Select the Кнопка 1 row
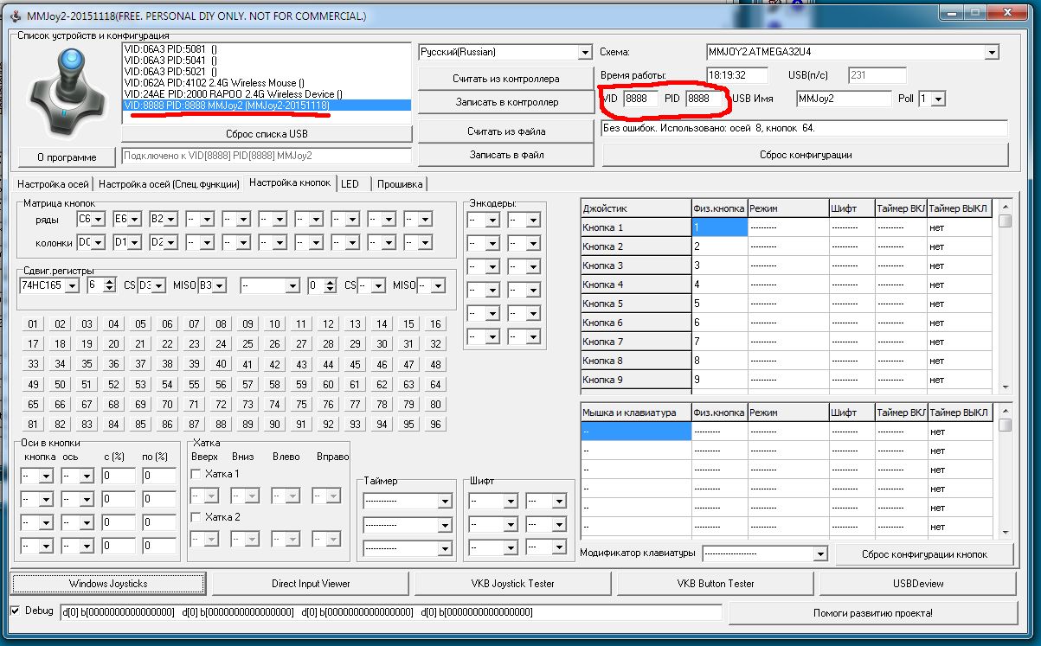The image size is (1041, 646). tap(636, 227)
